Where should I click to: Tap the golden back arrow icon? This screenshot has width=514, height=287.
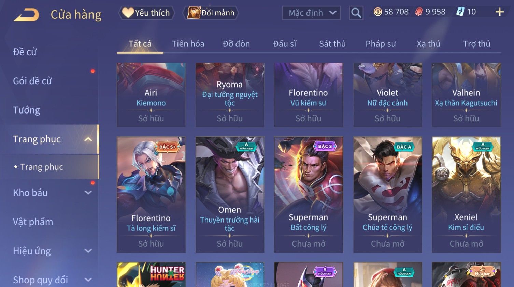pyautogui.click(x=26, y=15)
